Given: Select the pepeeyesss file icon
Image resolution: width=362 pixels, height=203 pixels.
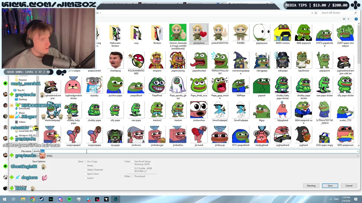Looking at the screenshot, I should coord(262,33).
